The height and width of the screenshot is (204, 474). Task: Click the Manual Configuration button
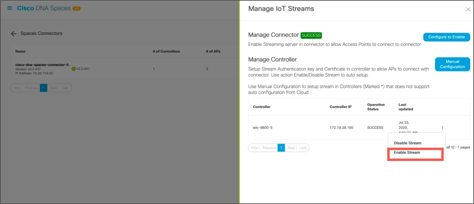(452, 64)
